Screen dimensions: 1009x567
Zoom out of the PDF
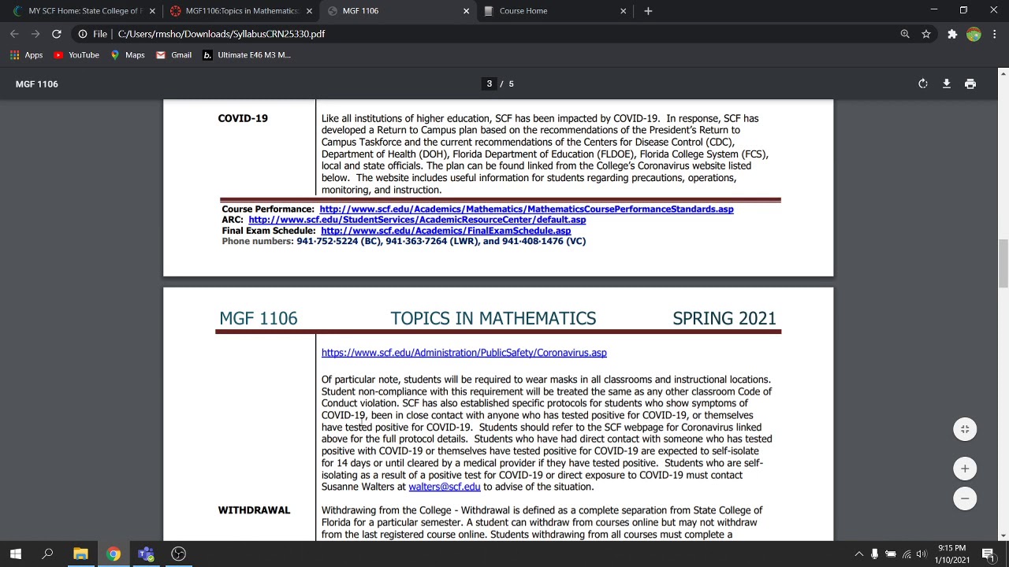coord(965,498)
